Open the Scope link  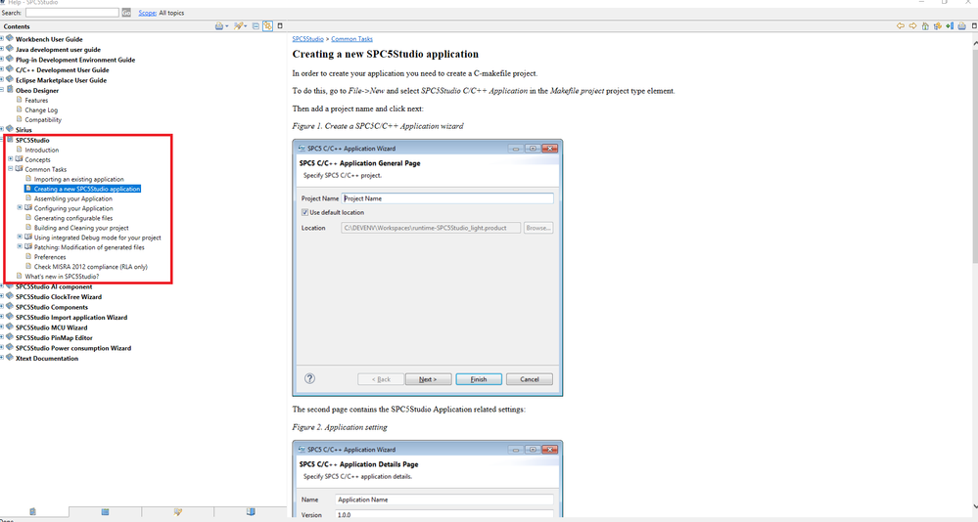[x=147, y=13]
